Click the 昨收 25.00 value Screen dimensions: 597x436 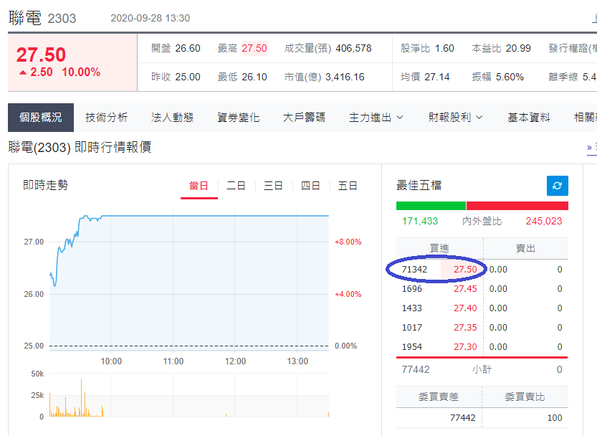click(188, 77)
